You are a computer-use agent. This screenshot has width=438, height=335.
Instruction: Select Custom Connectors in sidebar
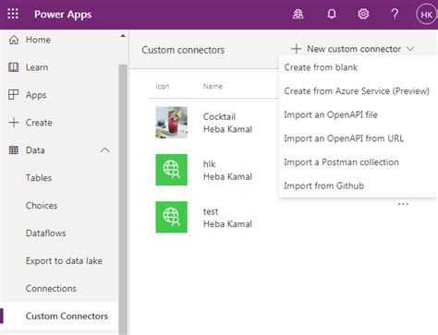(x=67, y=316)
